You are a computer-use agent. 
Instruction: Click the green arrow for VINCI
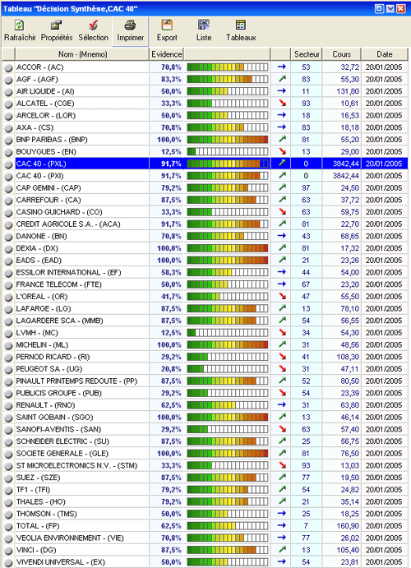[x=282, y=550]
